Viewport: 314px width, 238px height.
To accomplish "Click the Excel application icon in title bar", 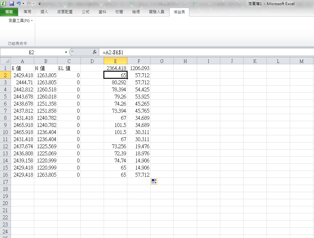I will 4,4.
